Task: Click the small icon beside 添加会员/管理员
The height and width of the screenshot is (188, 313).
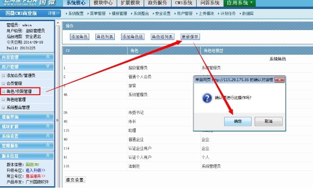Action: coord(4,75)
